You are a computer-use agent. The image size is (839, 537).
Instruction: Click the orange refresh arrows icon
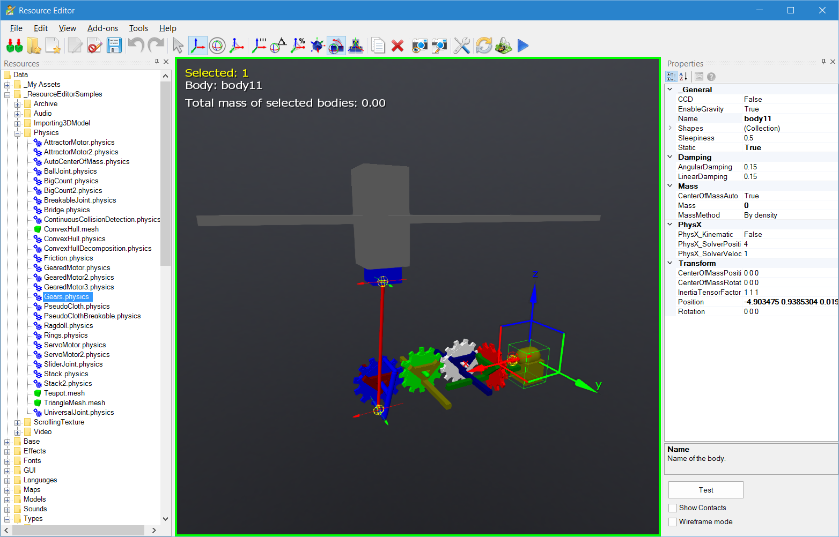tap(483, 46)
